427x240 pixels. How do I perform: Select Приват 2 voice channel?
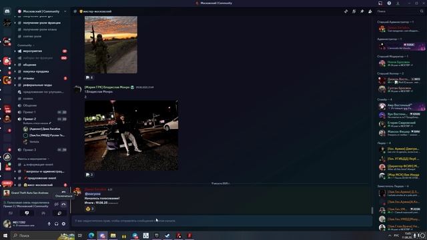click(41, 119)
